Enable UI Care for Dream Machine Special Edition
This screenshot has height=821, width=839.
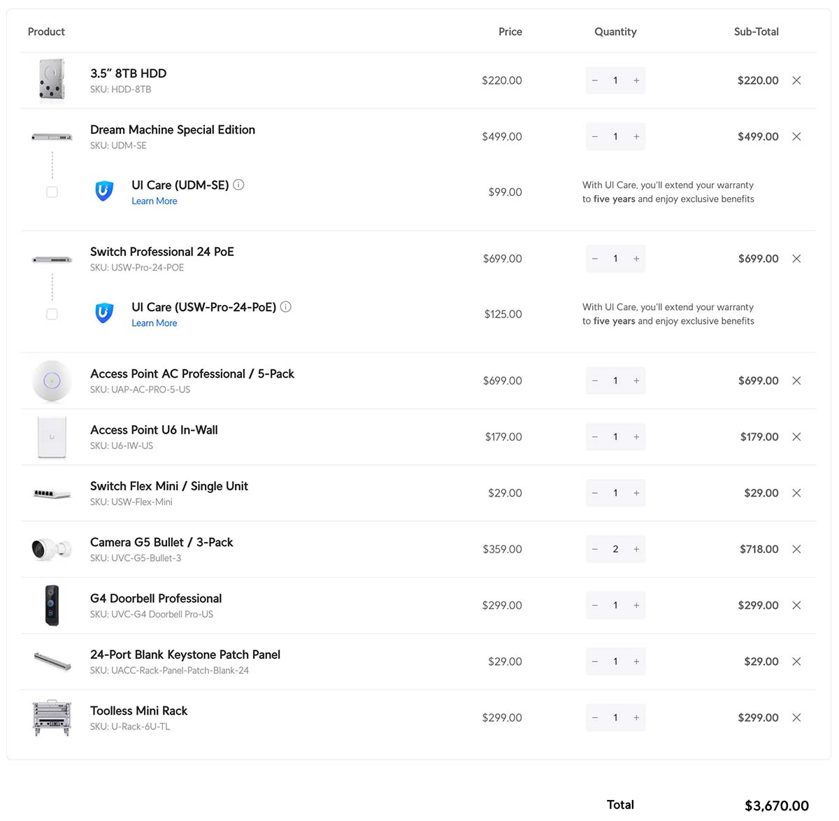[52, 192]
